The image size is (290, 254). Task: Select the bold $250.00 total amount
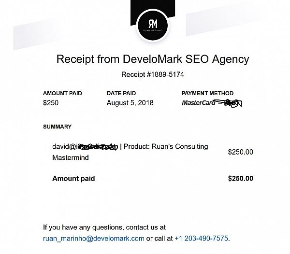240,178
